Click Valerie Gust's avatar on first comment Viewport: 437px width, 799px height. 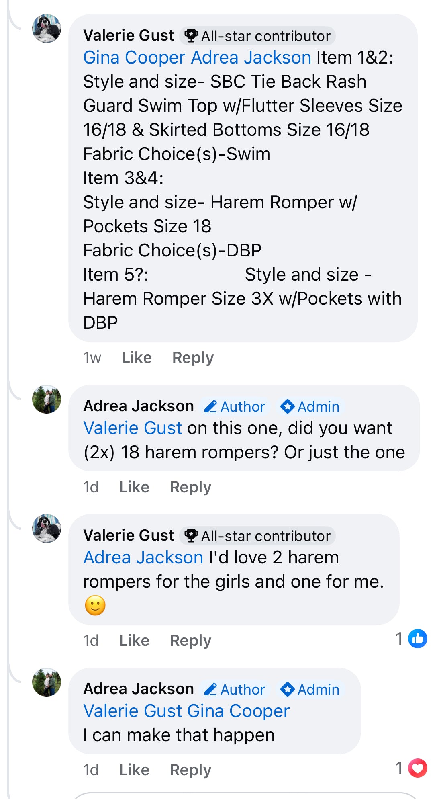pos(47,29)
